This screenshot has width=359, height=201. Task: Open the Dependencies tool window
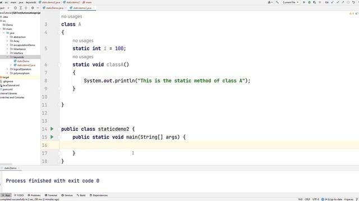(x=99, y=195)
